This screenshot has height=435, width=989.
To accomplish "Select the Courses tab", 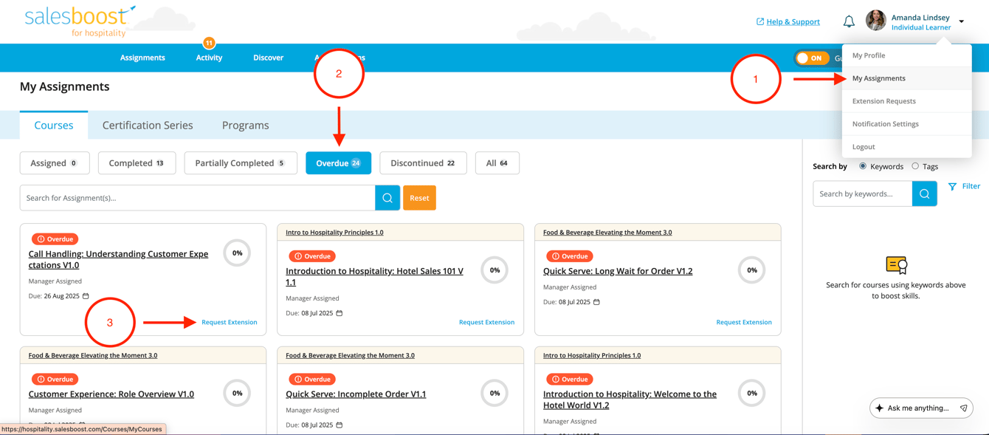I will click(54, 126).
